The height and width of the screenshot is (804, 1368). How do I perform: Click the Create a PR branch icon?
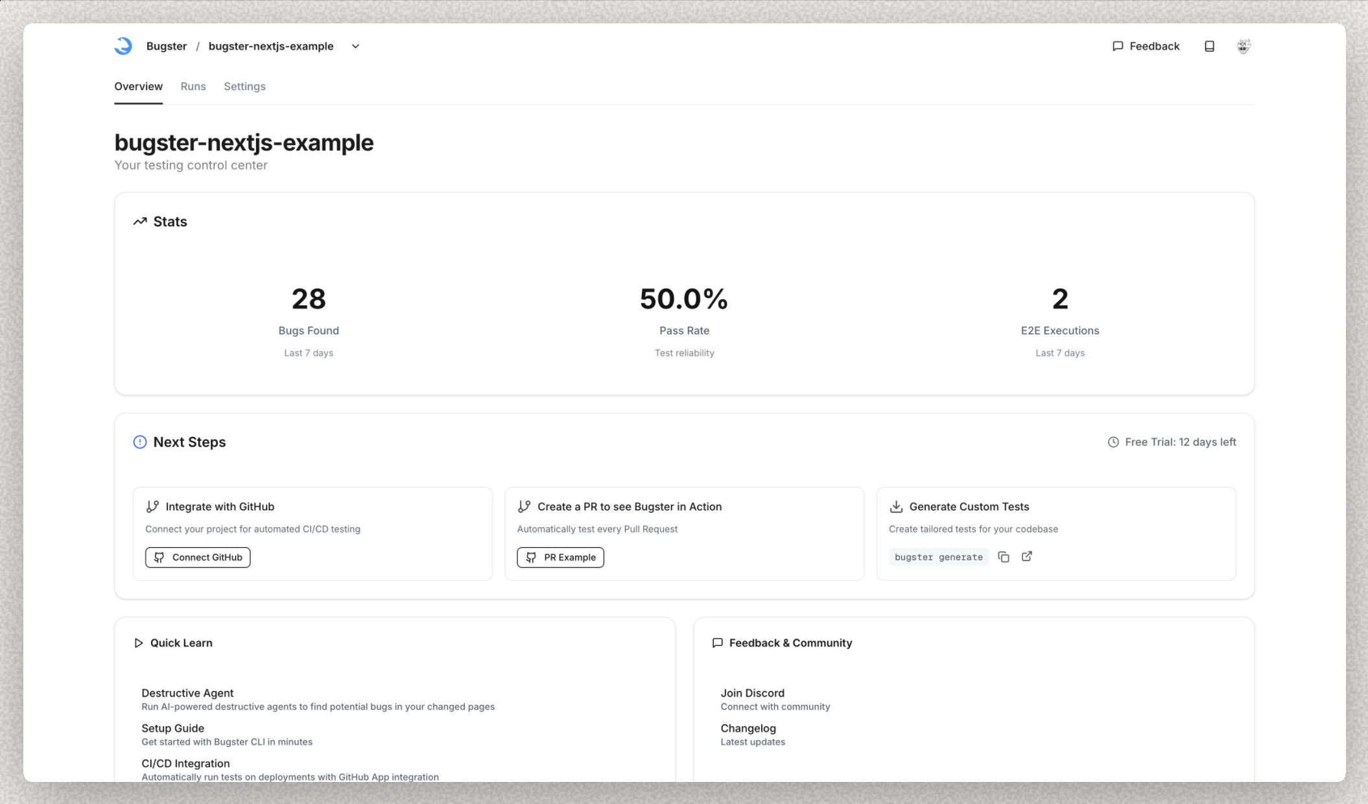524,506
